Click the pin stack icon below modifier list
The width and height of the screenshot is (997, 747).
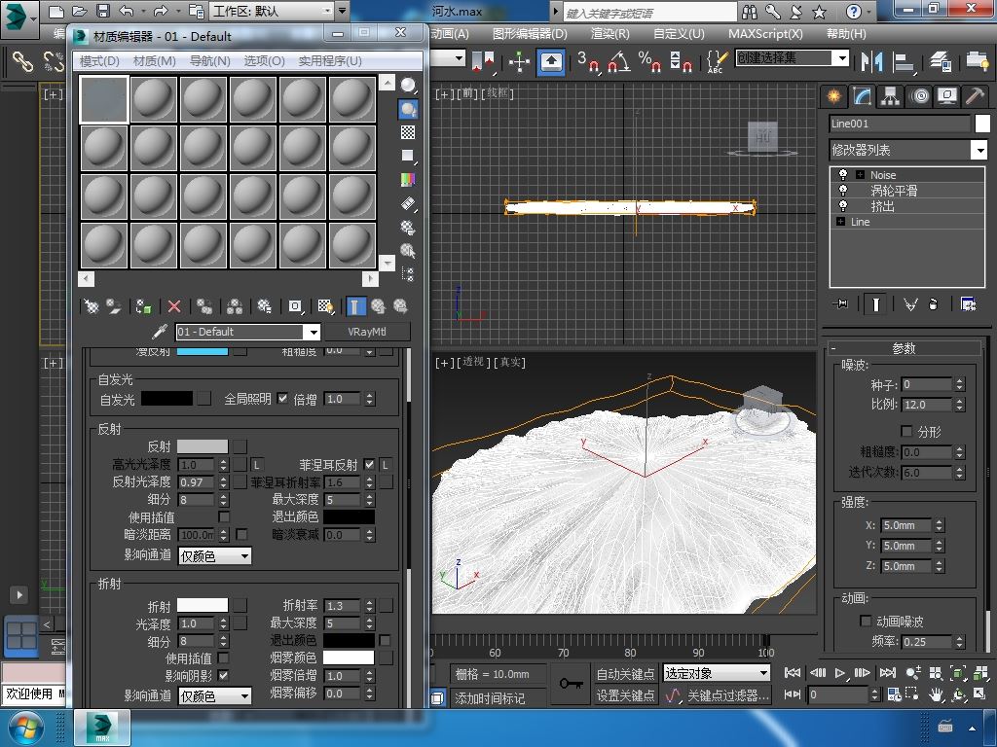point(842,304)
